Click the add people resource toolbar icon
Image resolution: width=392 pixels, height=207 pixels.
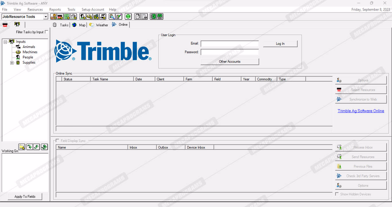click(83, 17)
